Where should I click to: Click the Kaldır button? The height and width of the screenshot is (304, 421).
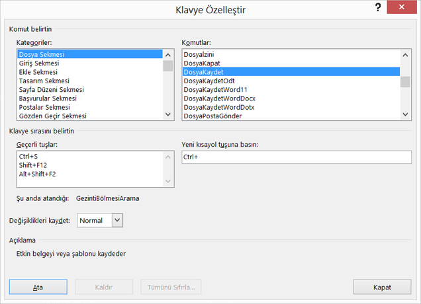tap(104, 287)
